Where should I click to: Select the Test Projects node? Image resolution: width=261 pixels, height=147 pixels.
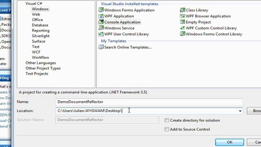37,73
